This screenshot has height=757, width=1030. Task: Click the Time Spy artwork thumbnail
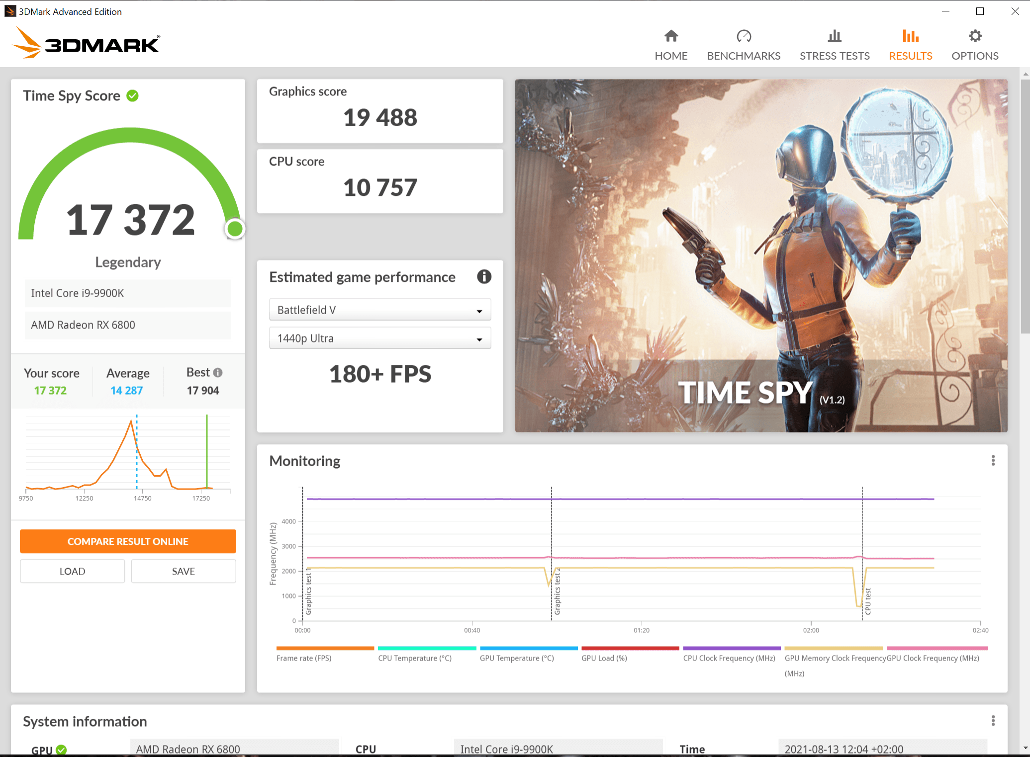761,255
